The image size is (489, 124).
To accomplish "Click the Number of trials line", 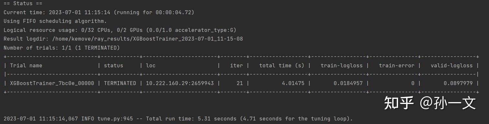I will coord(62,48).
